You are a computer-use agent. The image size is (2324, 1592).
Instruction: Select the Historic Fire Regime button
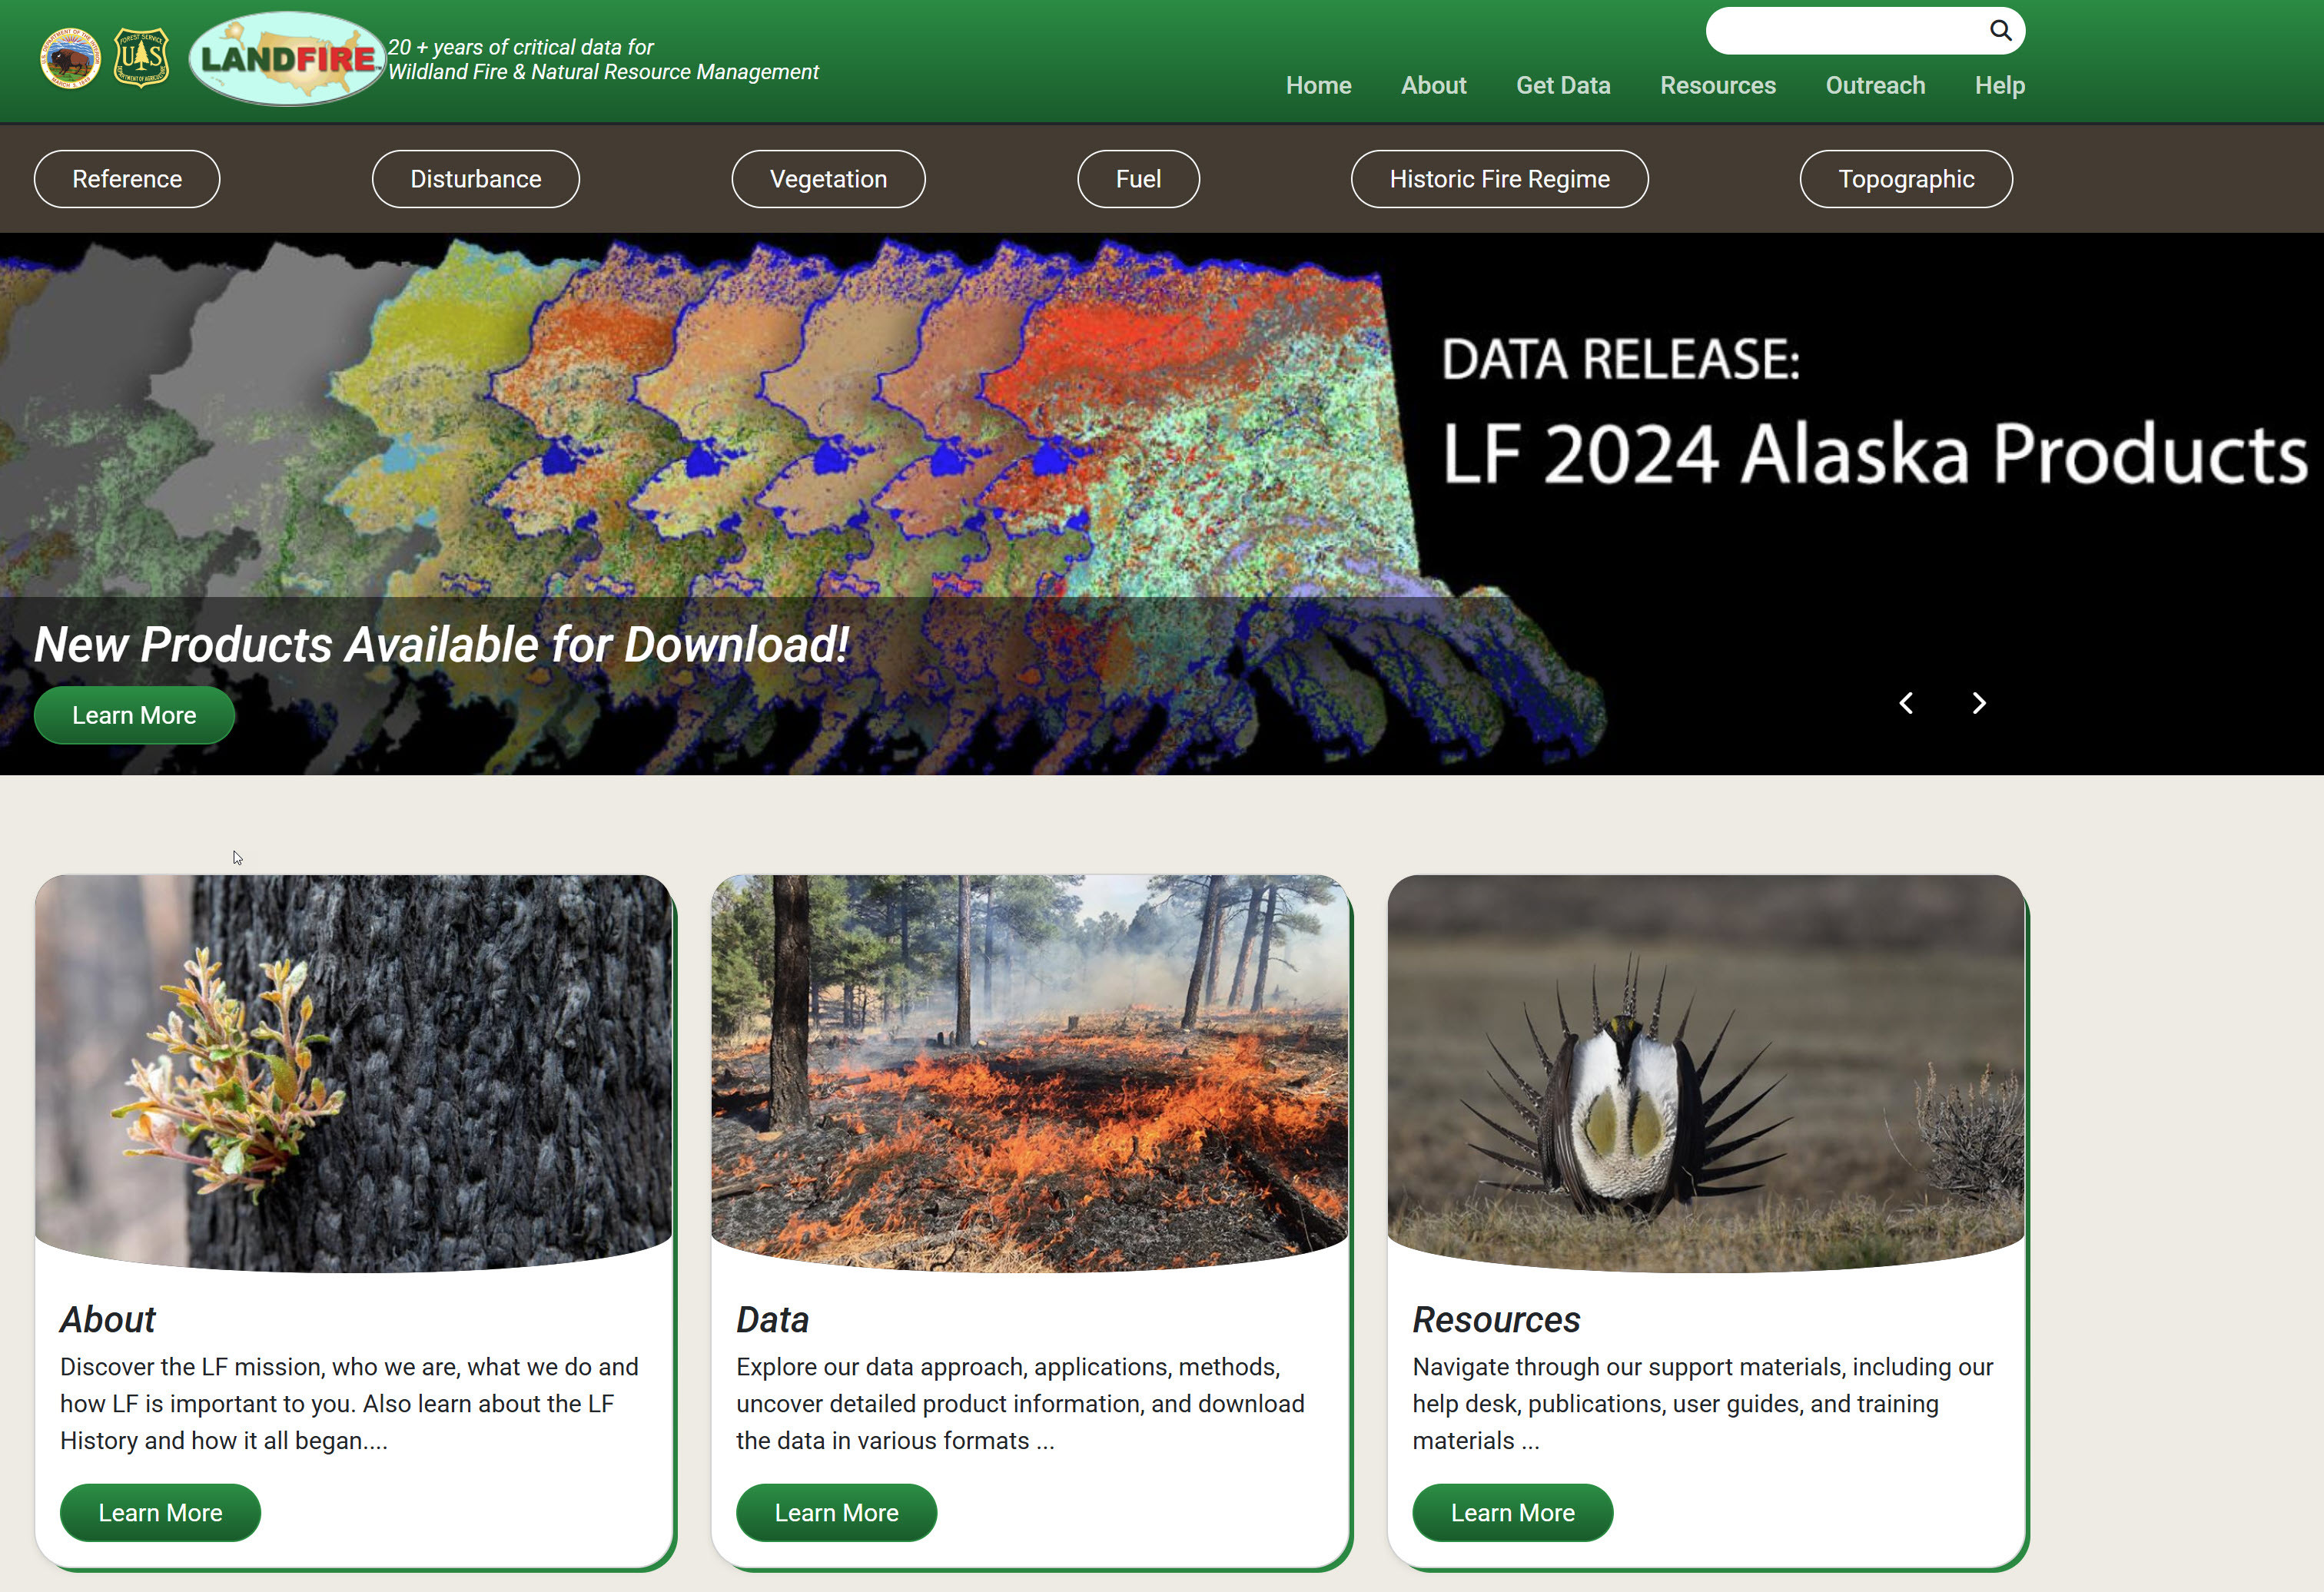1500,179
